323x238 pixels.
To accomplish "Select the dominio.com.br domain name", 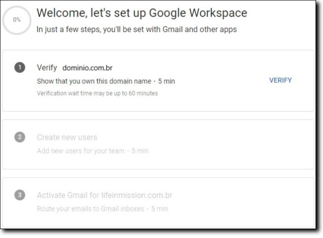I will point(88,68).
